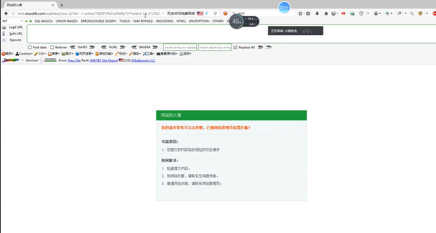Open the New Site link
This screenshot has height=233, width=436.
coord(74,60)
